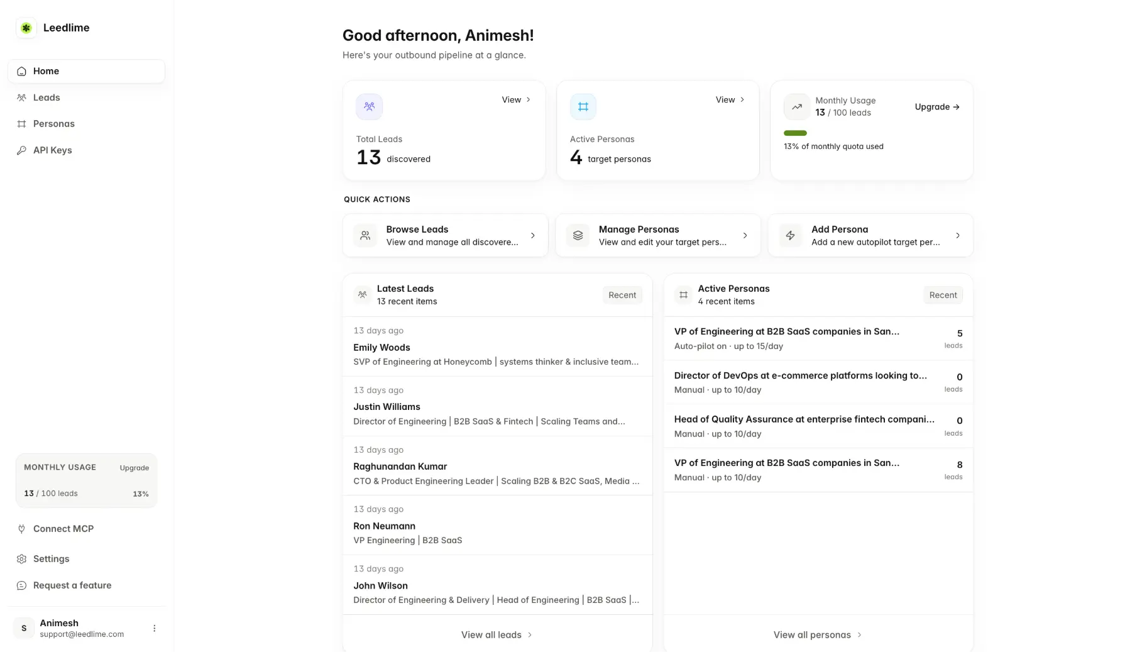Open the Auto-pilot VP of Engineering persona

[818, 338]
